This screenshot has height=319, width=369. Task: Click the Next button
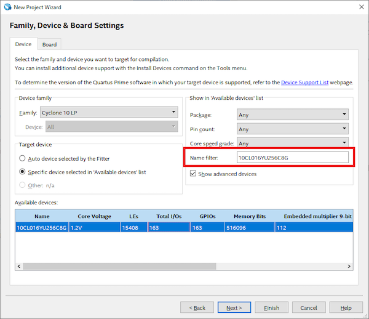[x=234, y=307]
